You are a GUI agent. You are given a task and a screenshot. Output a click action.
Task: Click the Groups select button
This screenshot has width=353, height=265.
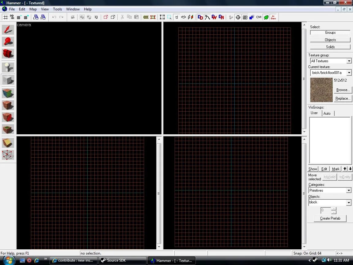click(330, 33)
